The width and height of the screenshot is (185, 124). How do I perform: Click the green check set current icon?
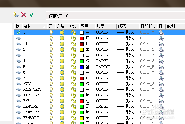click(x=32, y=15)
